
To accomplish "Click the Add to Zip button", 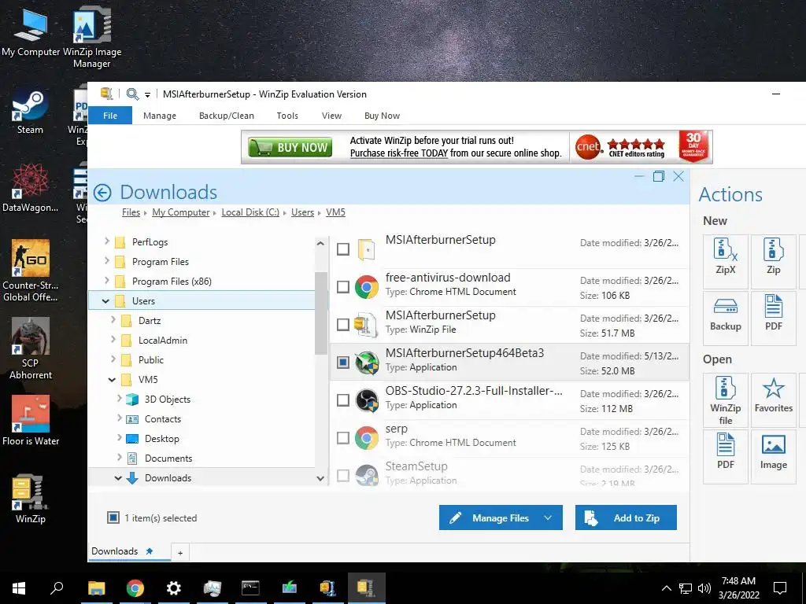I will tap(626, 517).
